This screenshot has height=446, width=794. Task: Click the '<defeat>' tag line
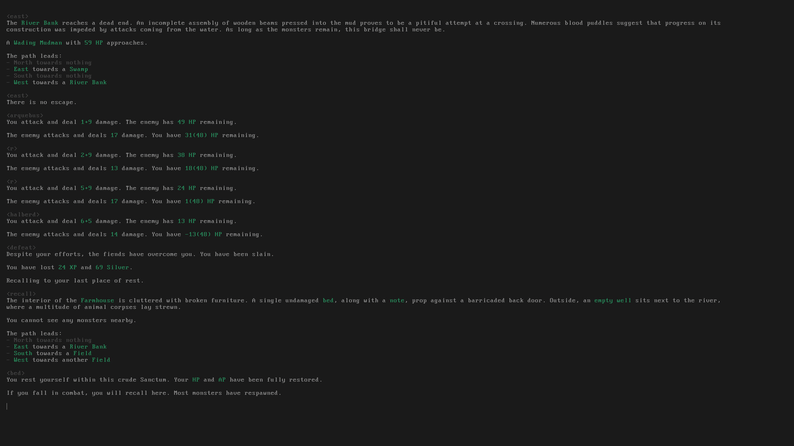pyautogui.click(x=21, y=248)
